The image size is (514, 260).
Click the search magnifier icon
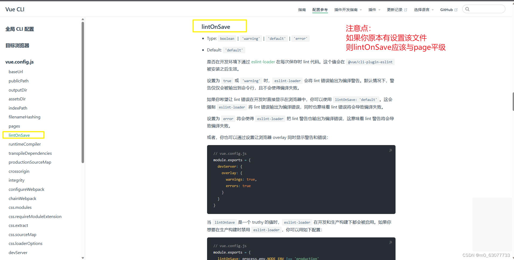click(467, 9)
